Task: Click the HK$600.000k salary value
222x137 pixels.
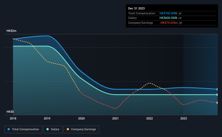Action: click(168, 18)
